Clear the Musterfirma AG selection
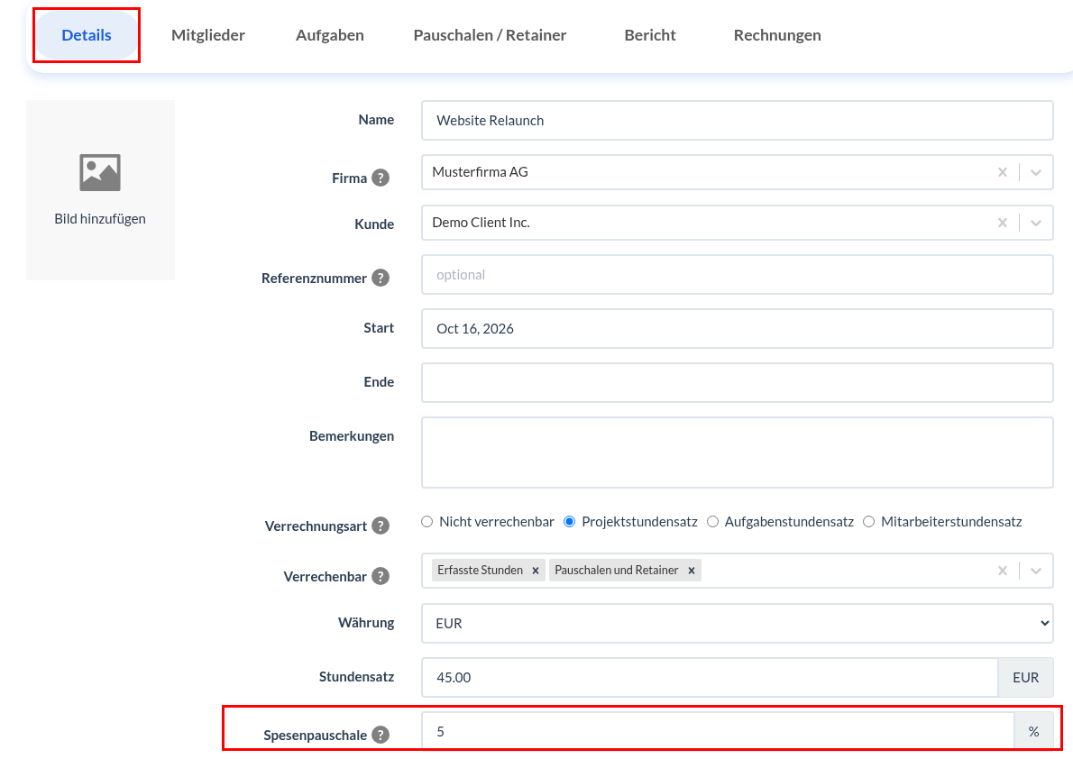Screen dimensions: 1073x759 tap(1003, 172)
